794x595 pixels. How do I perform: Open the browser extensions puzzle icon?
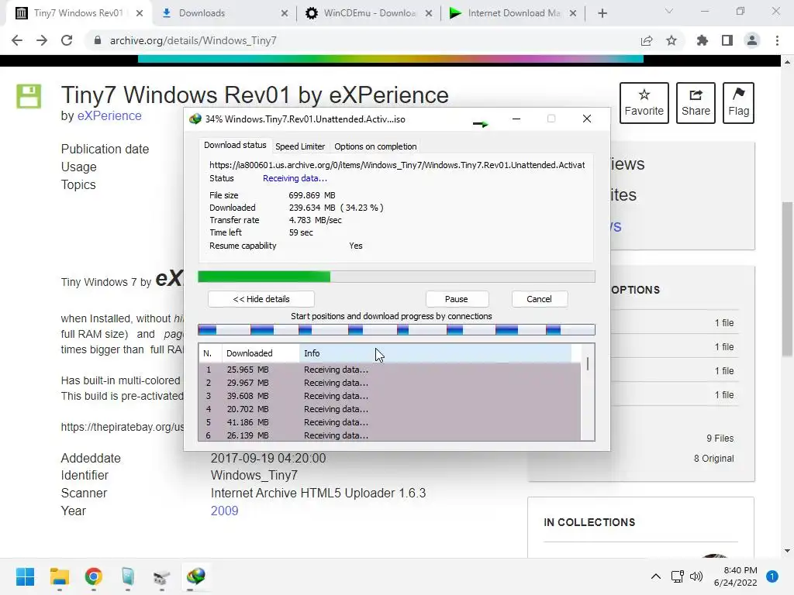(703, 40)
